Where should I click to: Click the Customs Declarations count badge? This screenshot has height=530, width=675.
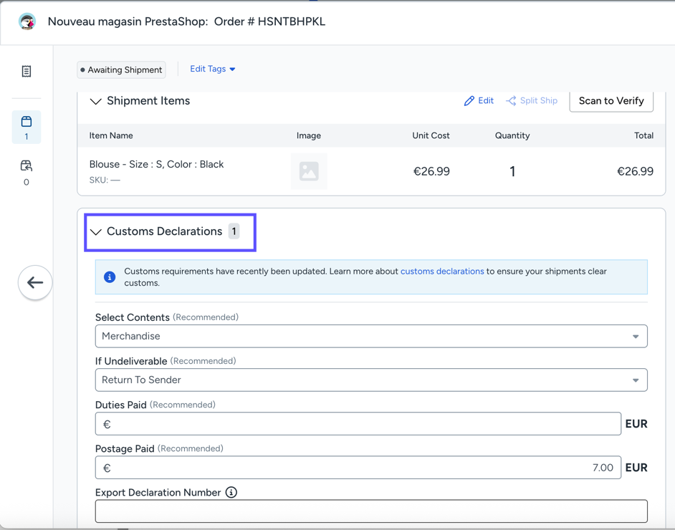point(234,231)
